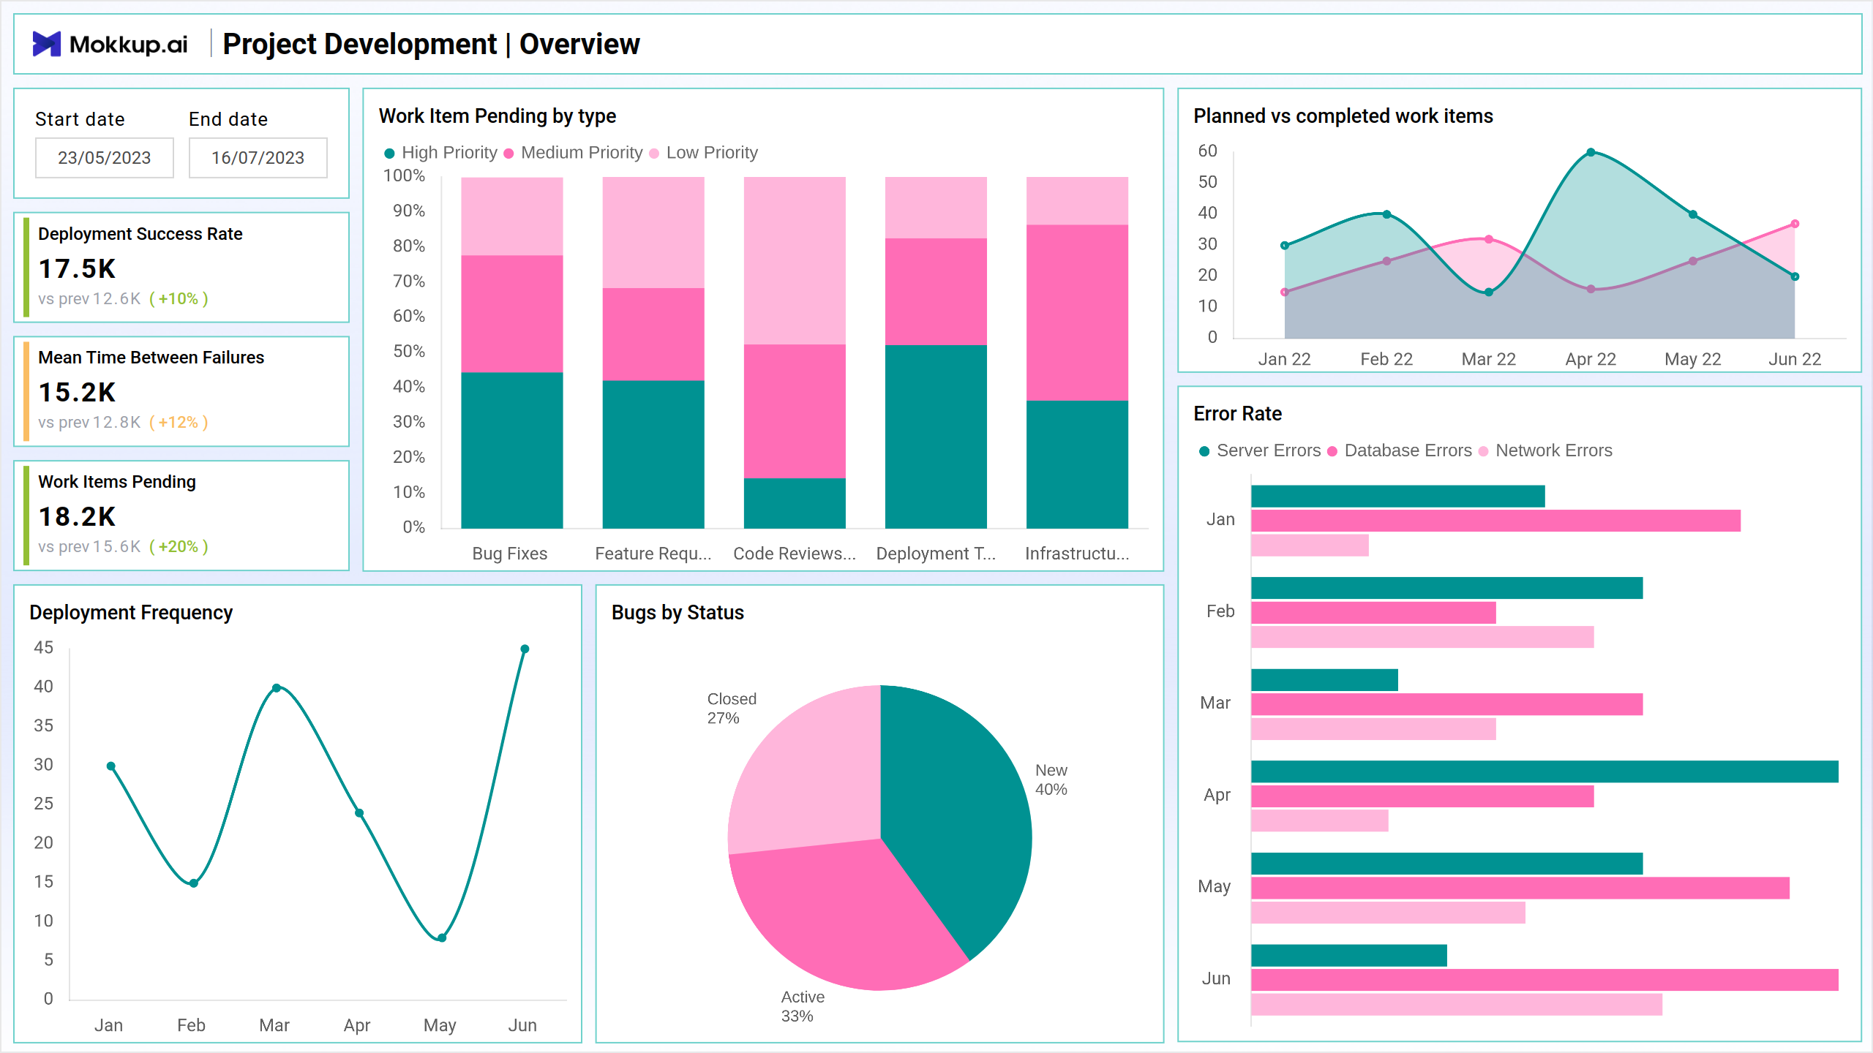Open the End date field 16/07/2023
This screenshot has width=1873, height=1053.
[x=258, y=157]
